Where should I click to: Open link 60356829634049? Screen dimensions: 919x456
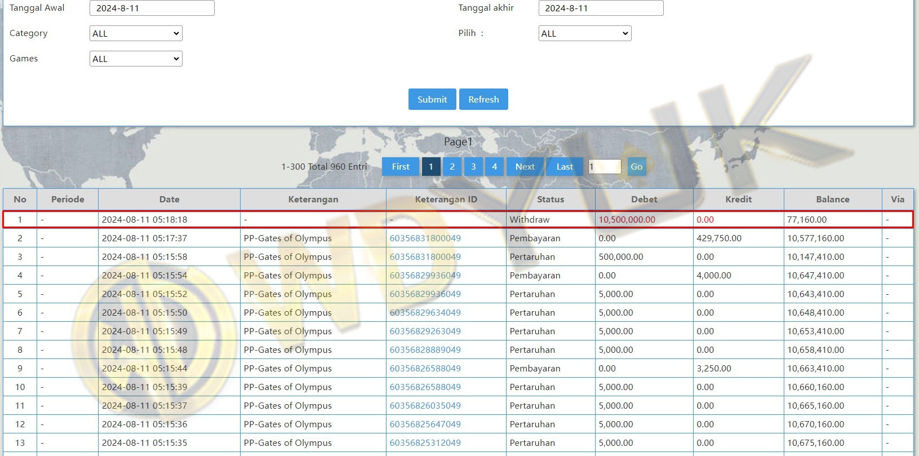tap(425, 312)
